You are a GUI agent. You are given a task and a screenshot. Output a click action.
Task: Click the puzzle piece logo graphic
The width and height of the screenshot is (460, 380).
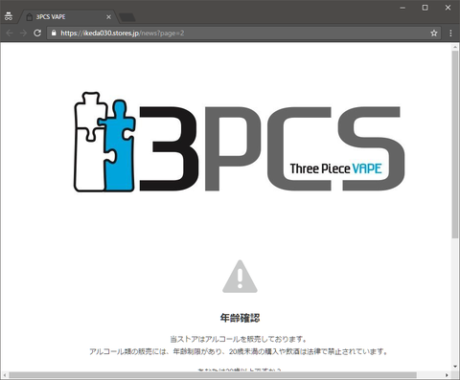(x=104, y=142)
